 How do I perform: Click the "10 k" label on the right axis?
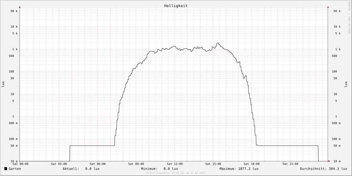point(337,27)
